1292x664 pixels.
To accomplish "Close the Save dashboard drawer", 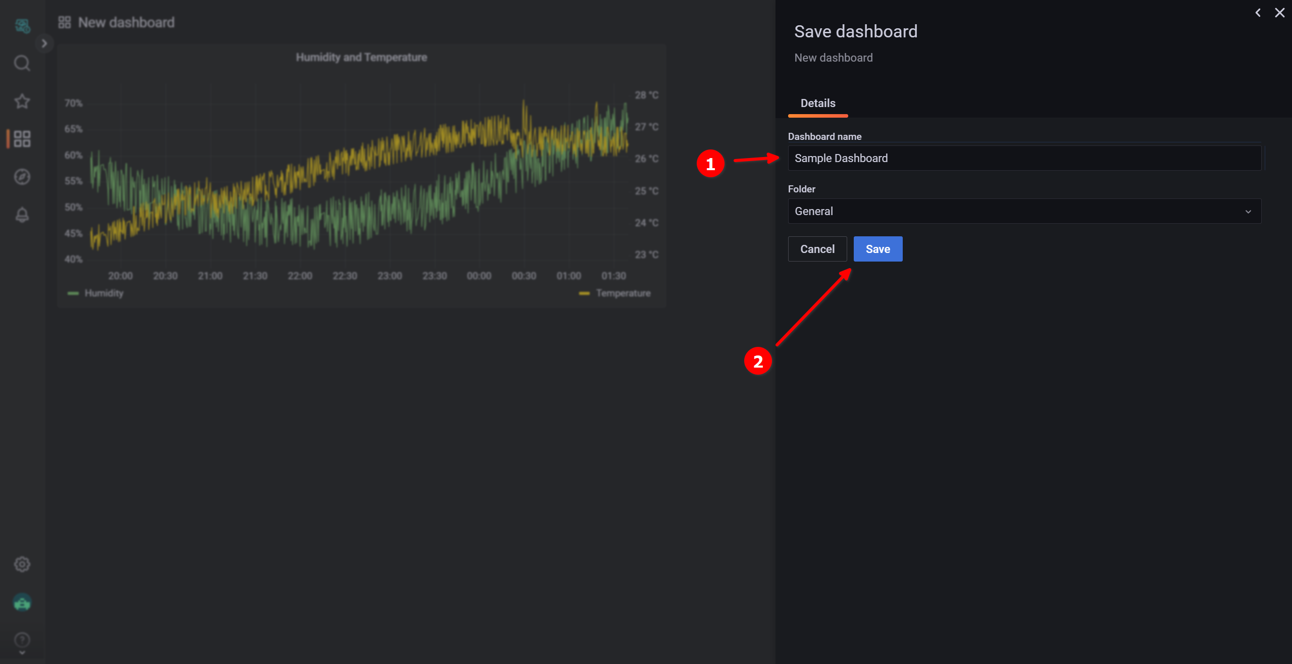I will coord(1280,13).
